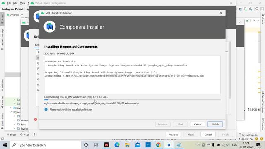Open the Edit menu
The width and height of the screenshot is (265, 149).
(x=15, y=3)
